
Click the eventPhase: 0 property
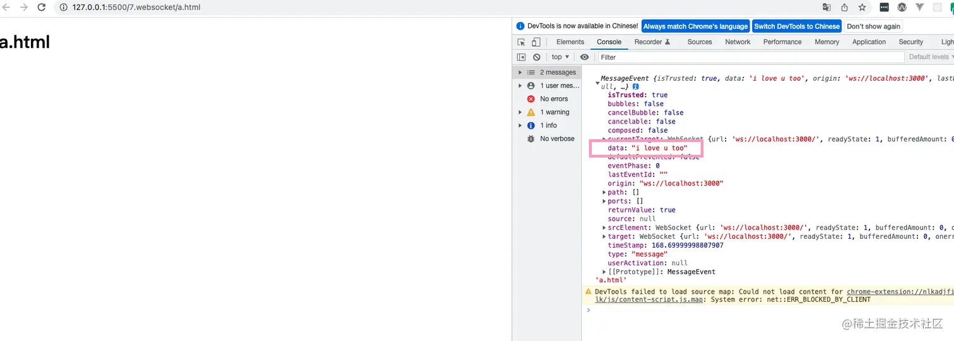[633, 166]
